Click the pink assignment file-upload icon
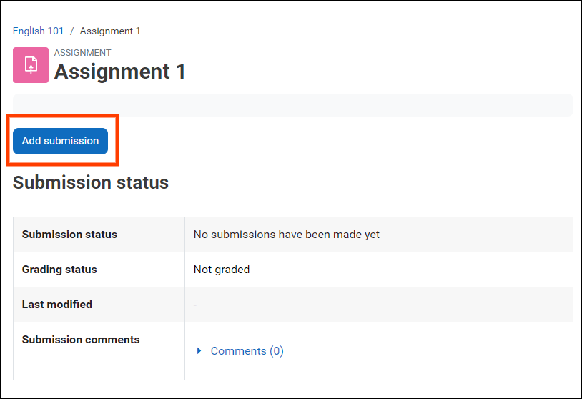This screenshot has height=399, width=582. coord(31,65)
